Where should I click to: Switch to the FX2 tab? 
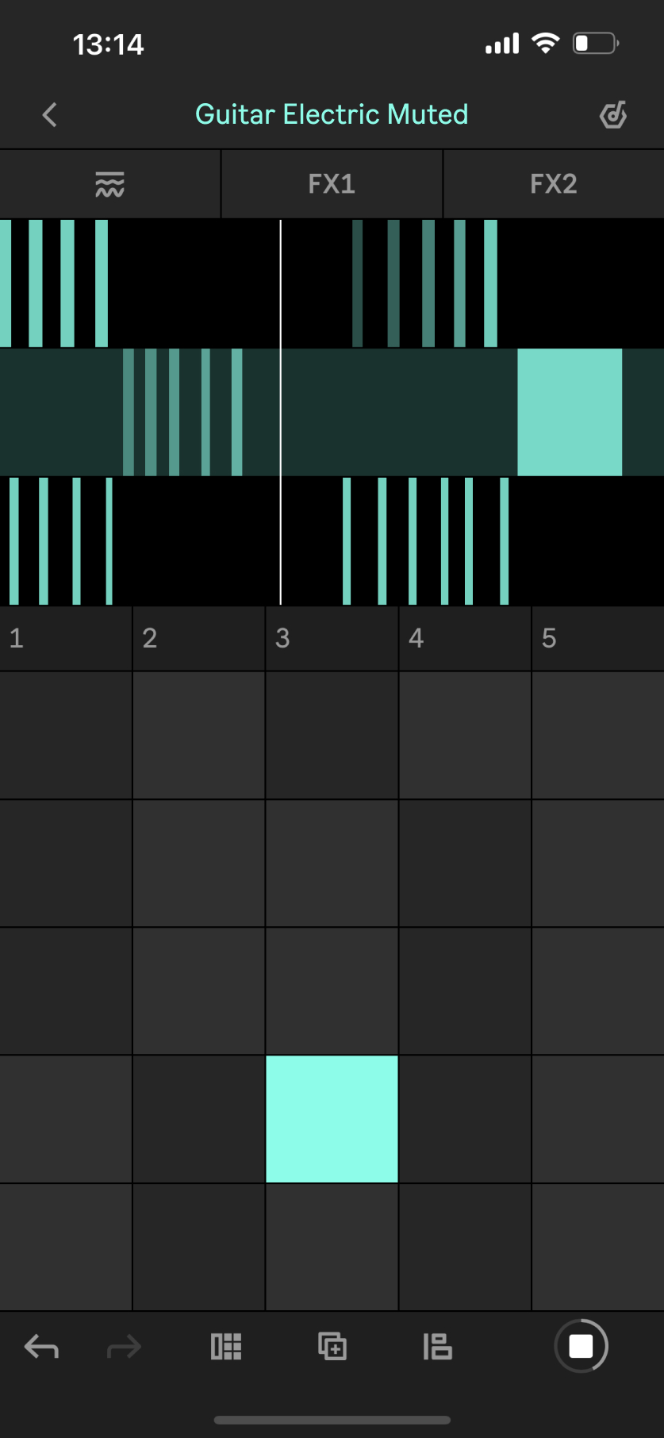click(x=553, y=184)
